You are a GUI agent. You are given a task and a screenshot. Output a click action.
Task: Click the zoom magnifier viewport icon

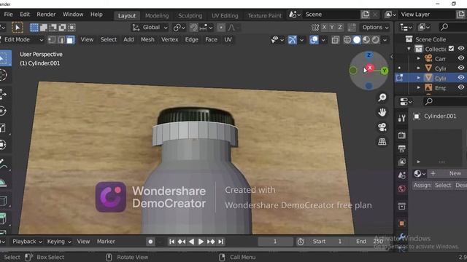382,98
